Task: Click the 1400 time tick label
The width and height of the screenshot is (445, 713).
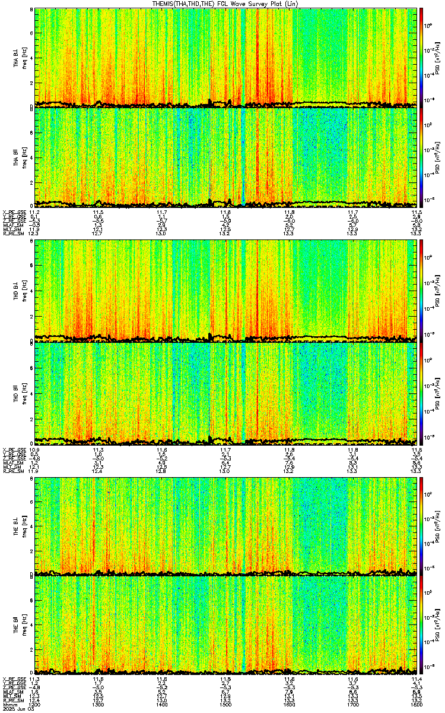Action: click(x=162, y=705)
